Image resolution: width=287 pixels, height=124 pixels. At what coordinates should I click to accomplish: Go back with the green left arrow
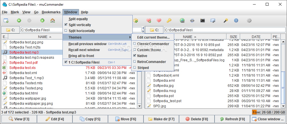tap(19, 20)
